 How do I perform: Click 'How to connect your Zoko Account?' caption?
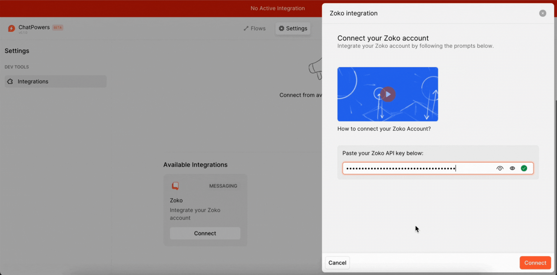[x=384, y=129]
